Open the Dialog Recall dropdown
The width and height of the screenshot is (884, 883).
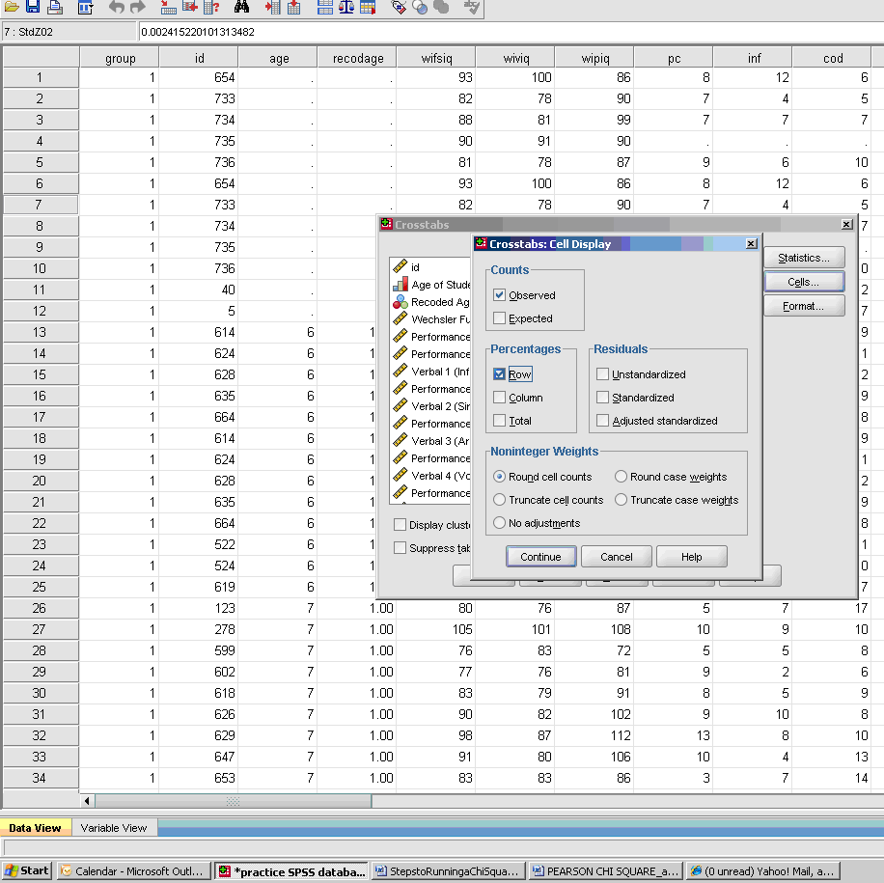point(86,8)
